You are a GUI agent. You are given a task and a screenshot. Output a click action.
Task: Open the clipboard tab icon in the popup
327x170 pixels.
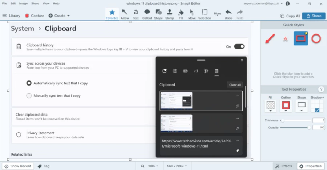(217, 71)
